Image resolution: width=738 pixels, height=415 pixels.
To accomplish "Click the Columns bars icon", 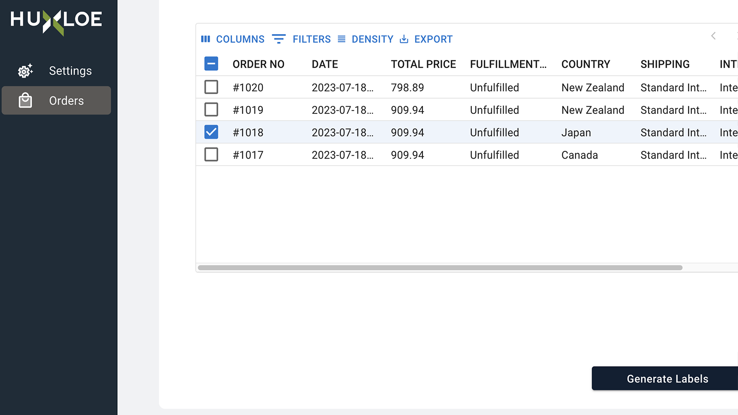I will tap(206, 39).
